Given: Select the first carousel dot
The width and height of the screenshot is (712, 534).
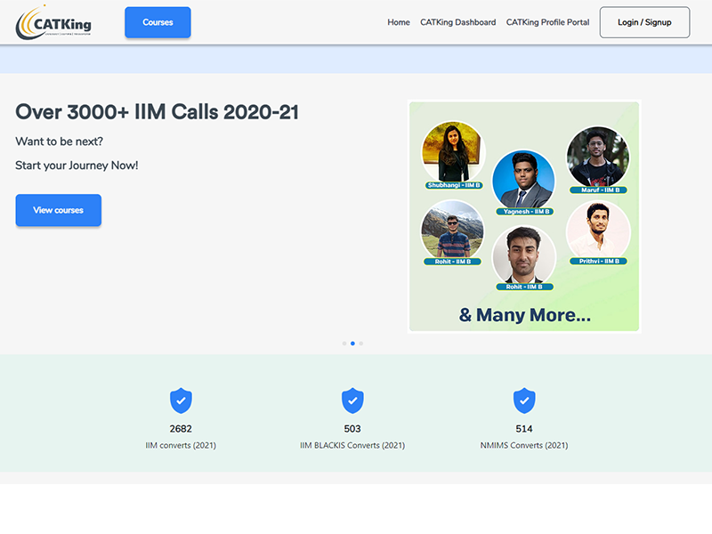Looking at the screenshot, I should click(x=344, y=344).
